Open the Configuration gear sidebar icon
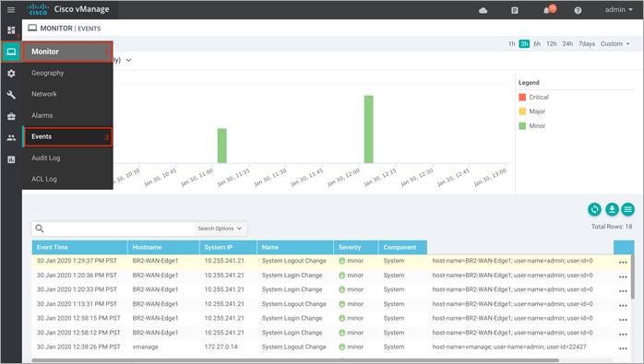The image size is (644, 364). 11,74
